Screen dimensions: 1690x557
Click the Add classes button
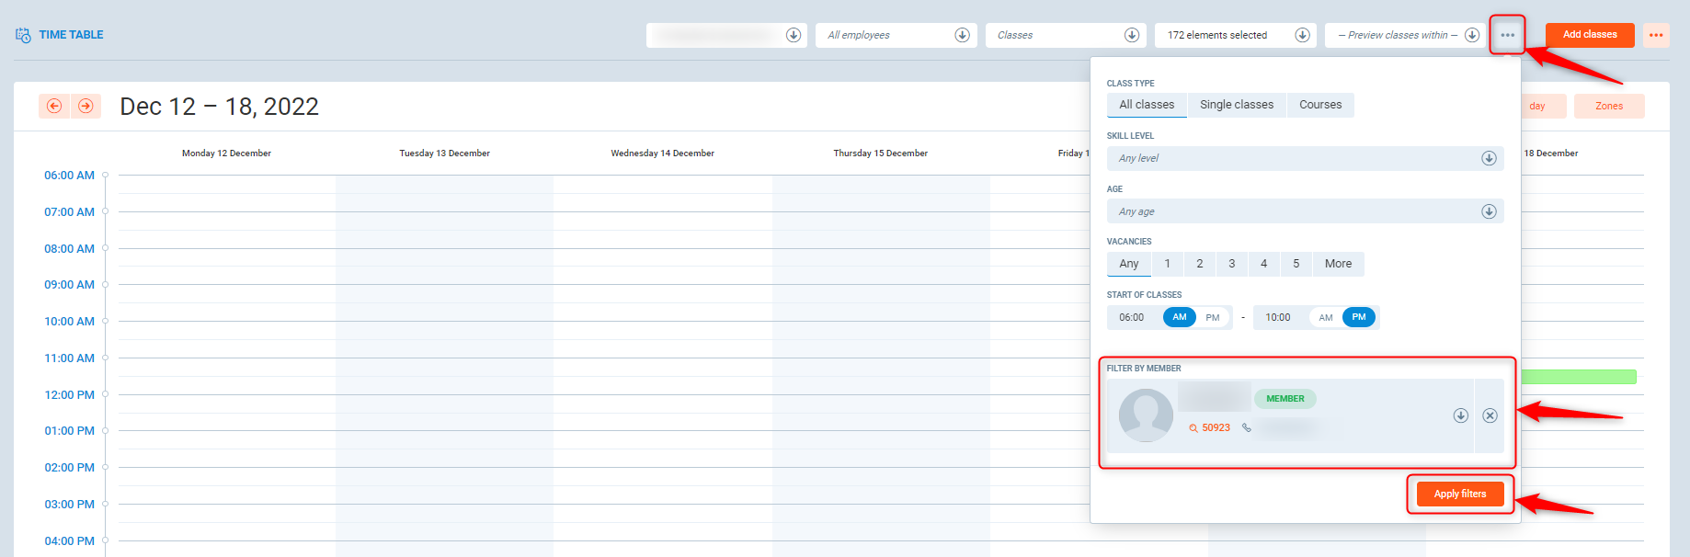pos(1589,35)
